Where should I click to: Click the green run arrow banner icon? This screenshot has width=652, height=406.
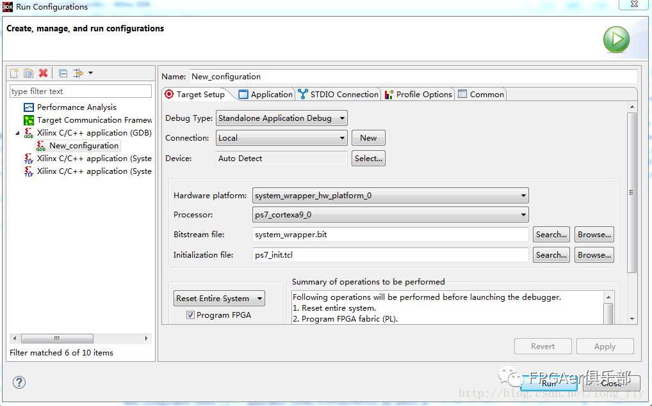coord(616,40)
